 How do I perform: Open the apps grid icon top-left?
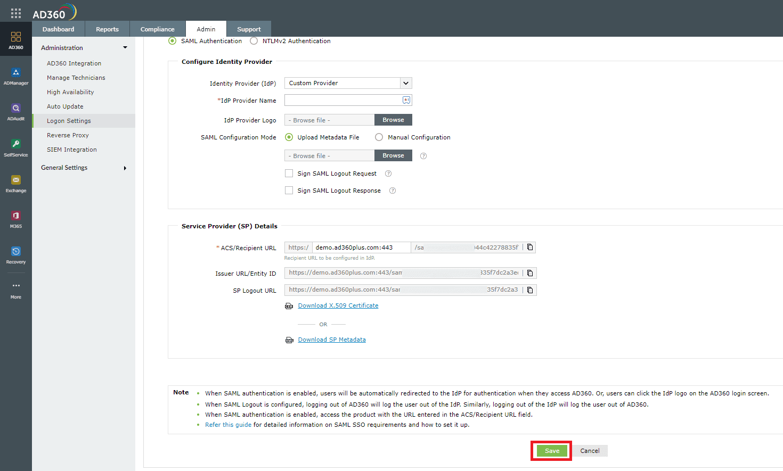(15, 12)
